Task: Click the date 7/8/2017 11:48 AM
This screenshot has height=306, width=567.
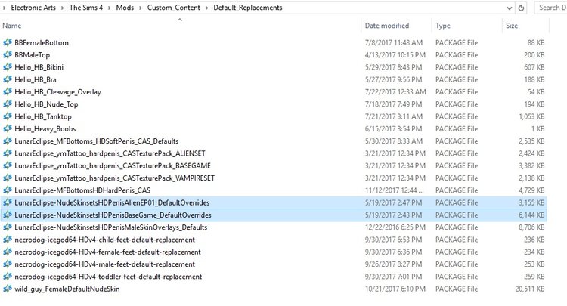Action: click(x=394, y=42)
